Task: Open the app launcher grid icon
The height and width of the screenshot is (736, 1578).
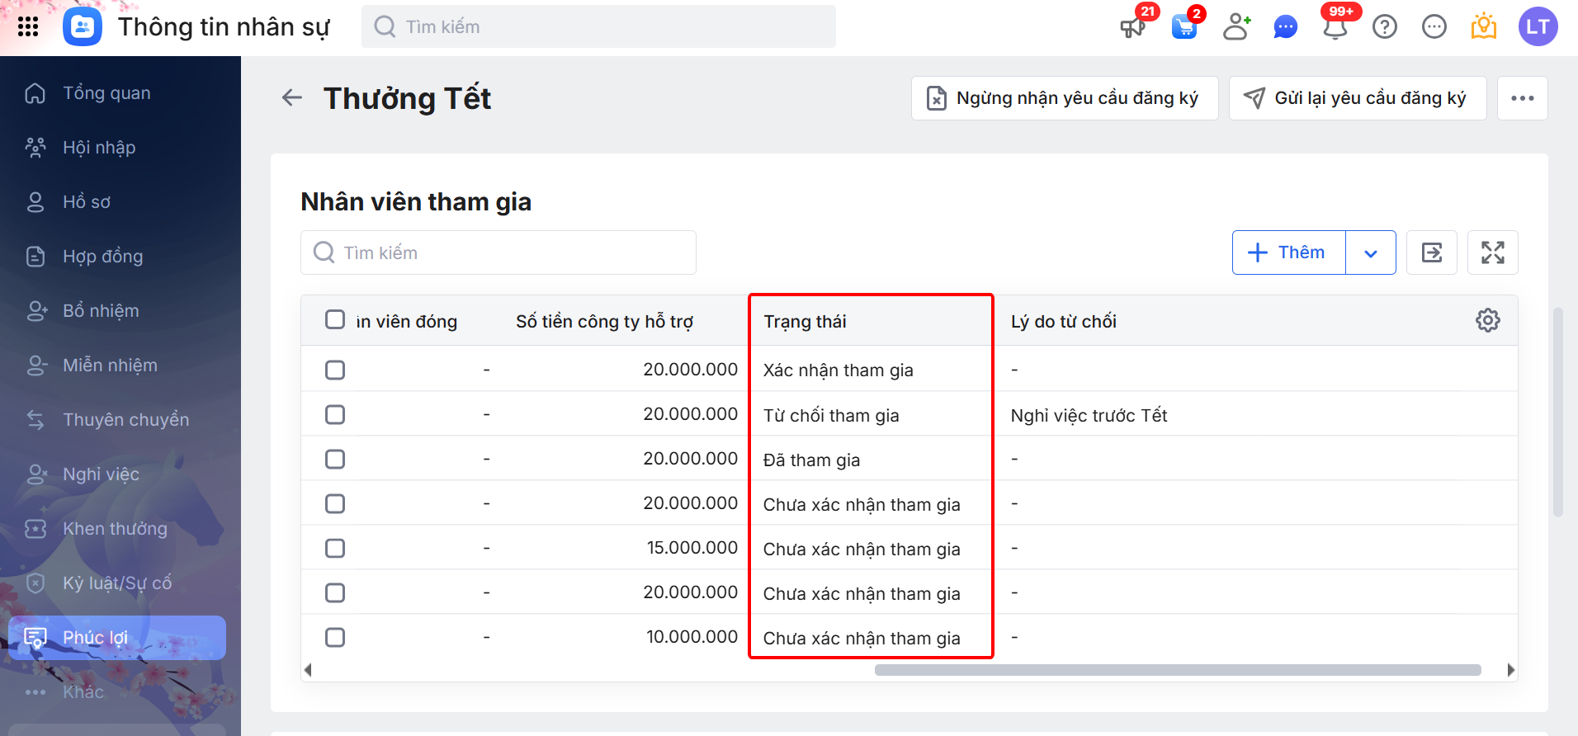Action: pyautogui.click(x=28, y=26)
